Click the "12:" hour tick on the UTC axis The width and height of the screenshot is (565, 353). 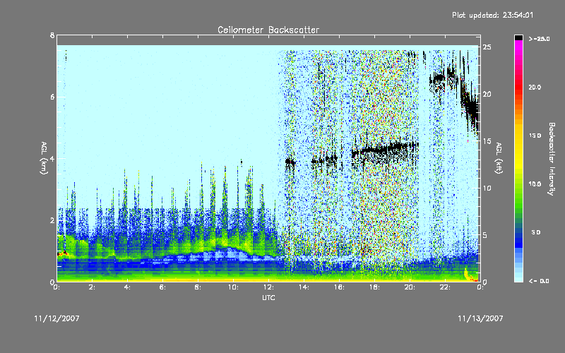(x=269, y=287)
